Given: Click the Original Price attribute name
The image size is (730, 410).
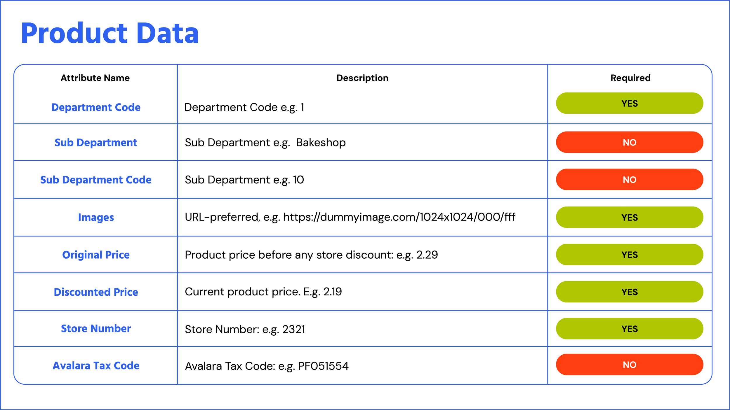Looking at the screenshot, I should [x=96, y=255].
